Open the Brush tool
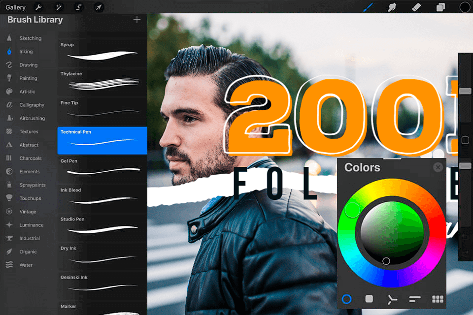The image size is (473, 315). click(369, 7)
